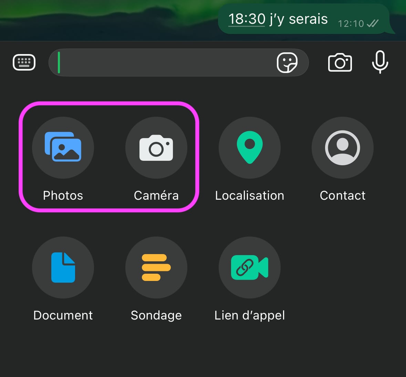Open the Photos gallery icon
406x377 pixels.
click(63, 147)
